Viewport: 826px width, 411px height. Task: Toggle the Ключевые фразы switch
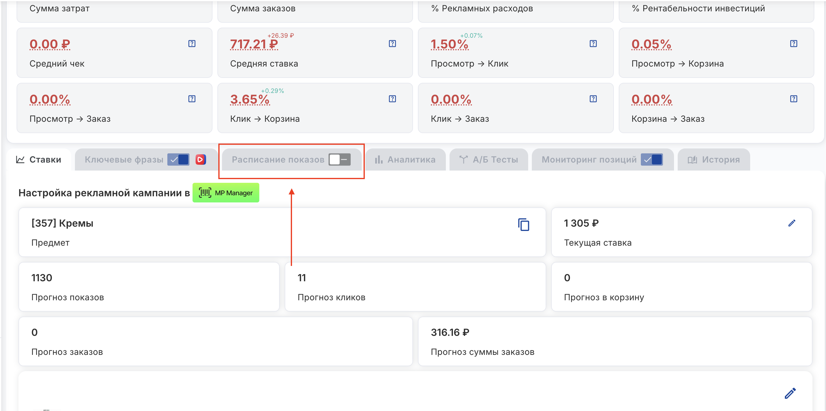coord(178,159)
